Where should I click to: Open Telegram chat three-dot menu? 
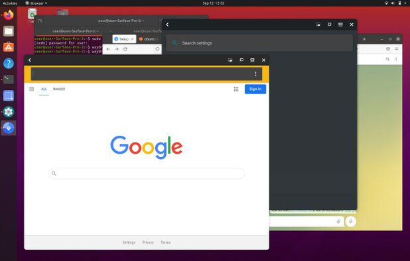(396, 59)
